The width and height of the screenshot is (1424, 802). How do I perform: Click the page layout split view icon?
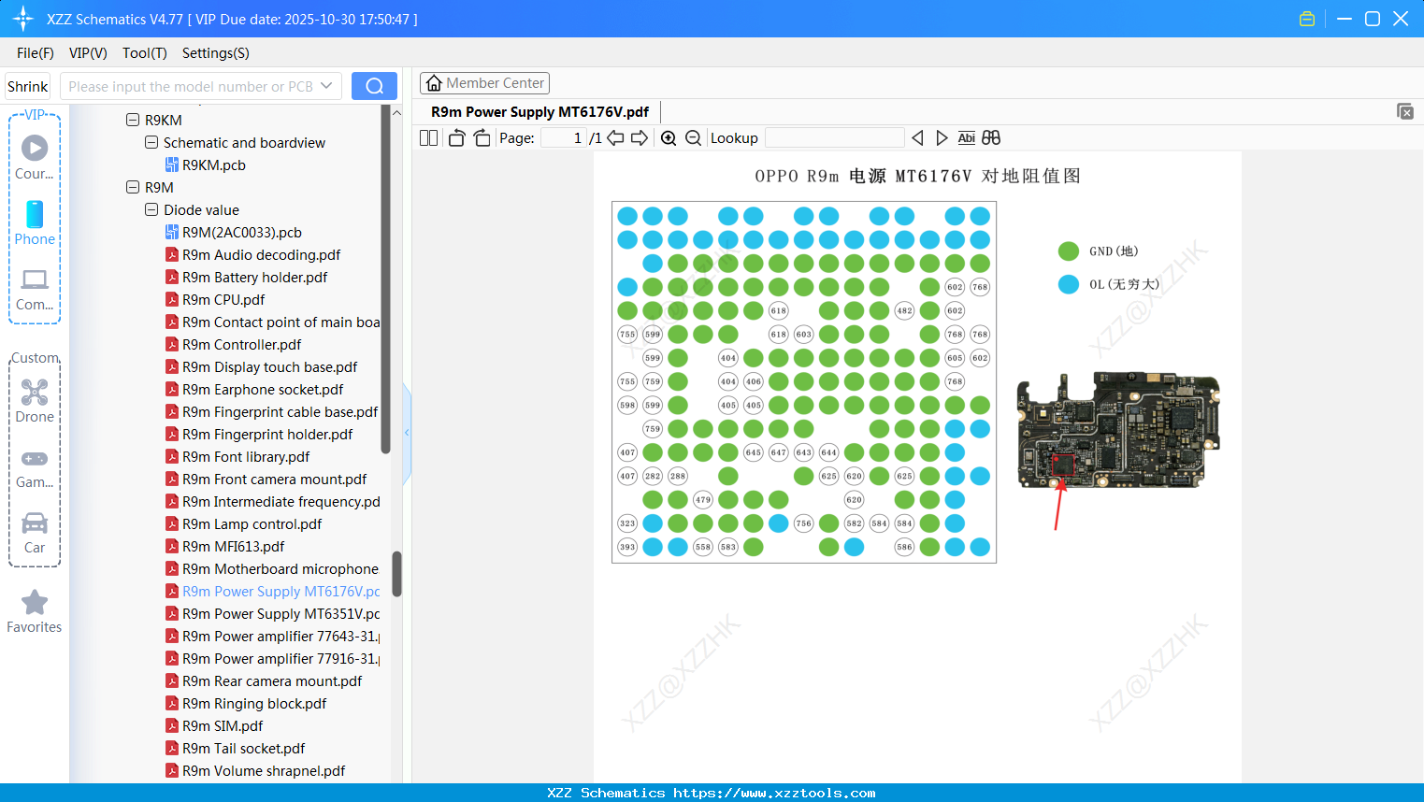tap(428, 137)
